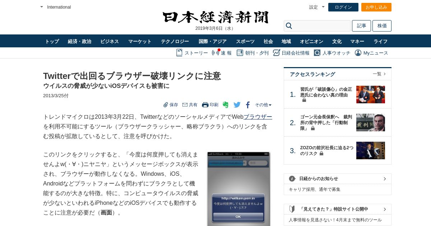Viewport: 431px width, 226px height.
Task: Open the 朝刊・夕刊 newspaper icon
Action: (240, 53)
